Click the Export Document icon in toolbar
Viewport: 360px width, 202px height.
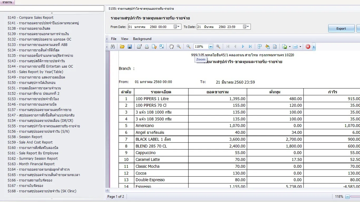pyautogui.click(x=285, y=47)
